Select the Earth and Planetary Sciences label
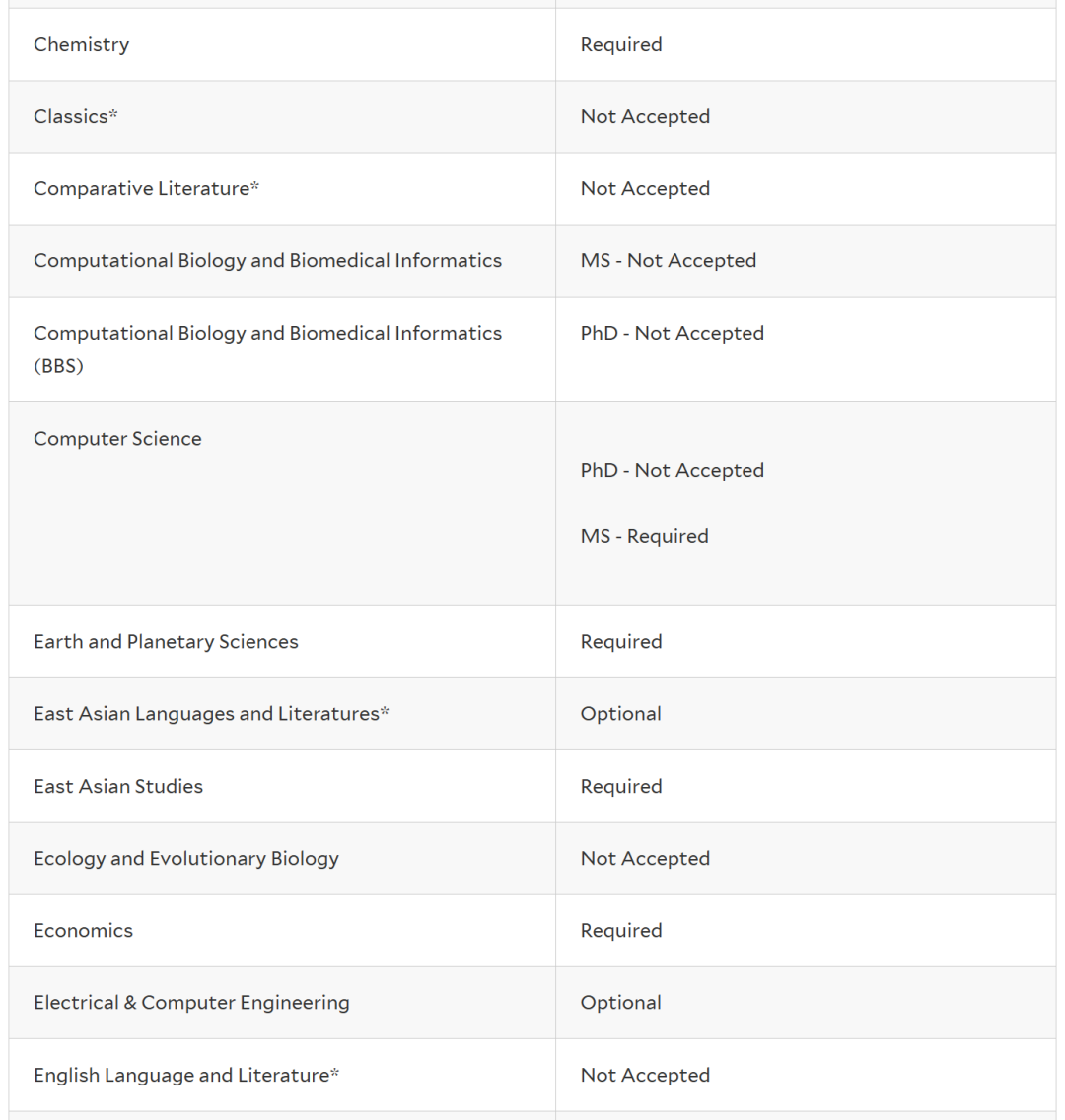Screen dimensions: 1065x1120 pyautogui.click(x=166, y=642)
